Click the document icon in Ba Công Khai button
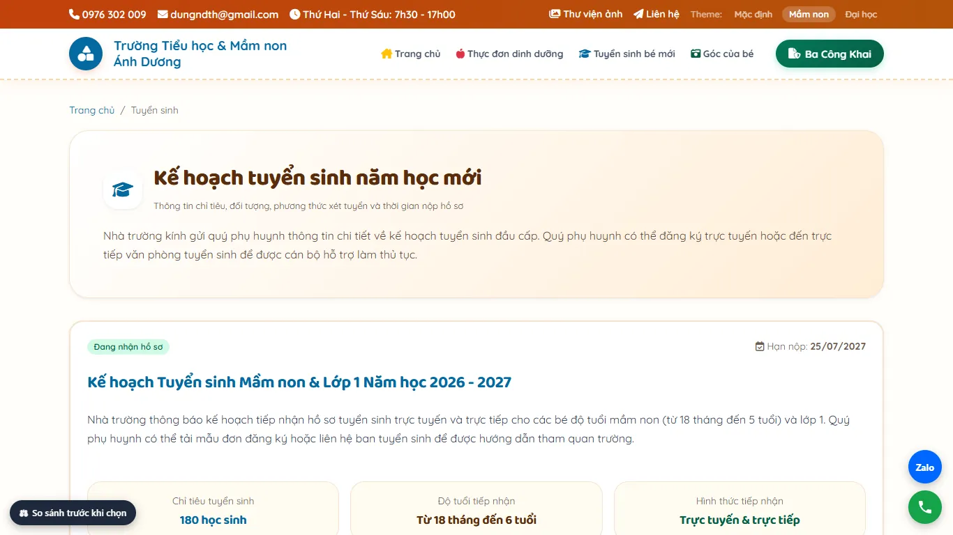The image size is (953, 535). click(x=794, y=54)
